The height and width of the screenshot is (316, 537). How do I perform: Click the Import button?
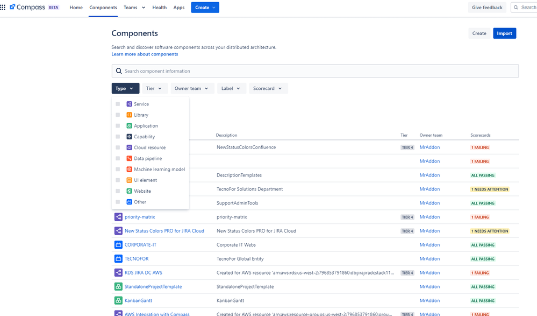[504, 33]
